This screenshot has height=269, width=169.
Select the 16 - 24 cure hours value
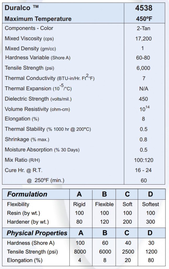point(143,170)
